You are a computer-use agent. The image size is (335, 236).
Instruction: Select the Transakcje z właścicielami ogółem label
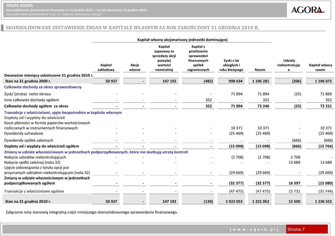pos(34,191)
